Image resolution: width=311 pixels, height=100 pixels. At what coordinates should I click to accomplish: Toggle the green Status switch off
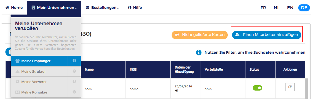point(257,88)
